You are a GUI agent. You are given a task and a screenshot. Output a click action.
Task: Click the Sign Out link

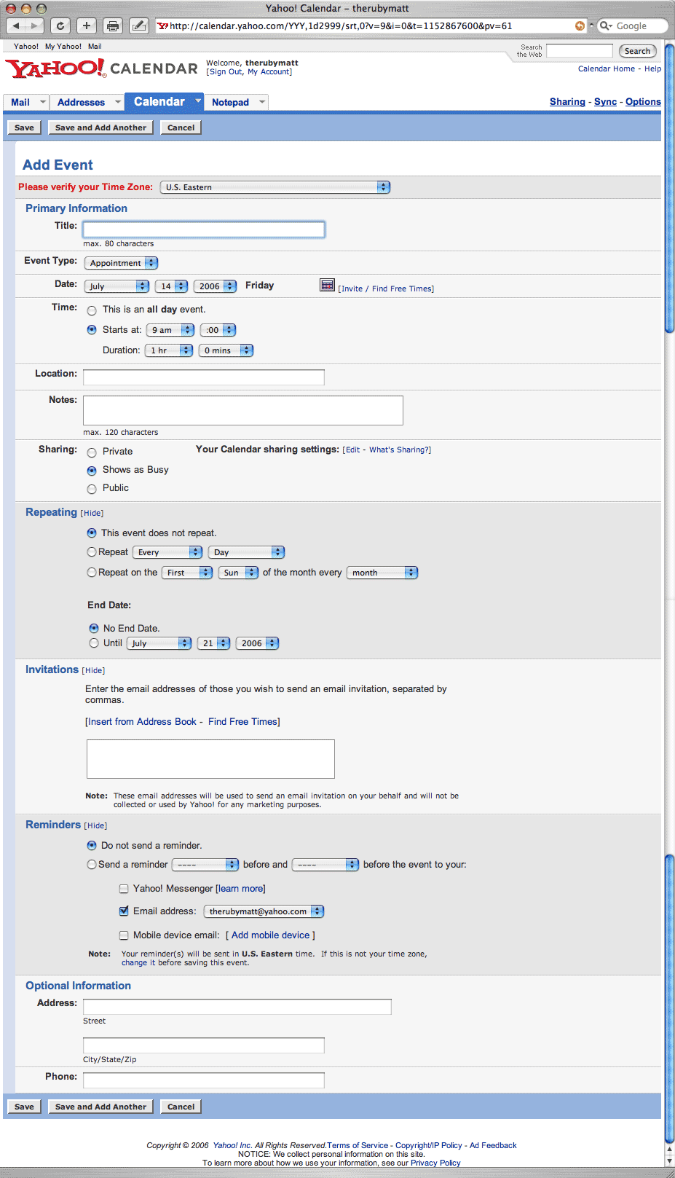[x=225, y=72]
